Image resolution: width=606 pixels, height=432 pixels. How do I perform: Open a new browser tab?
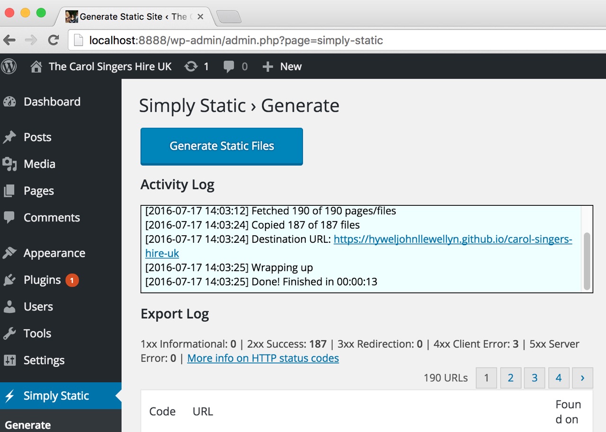(x=229, y=18)
